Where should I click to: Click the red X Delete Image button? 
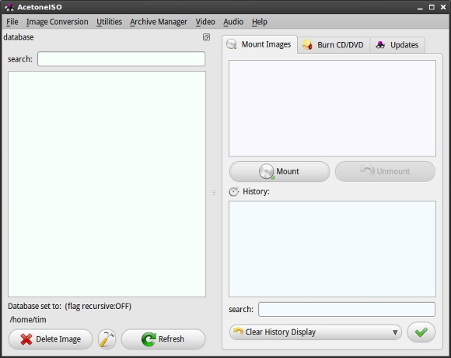pos(51,339)
